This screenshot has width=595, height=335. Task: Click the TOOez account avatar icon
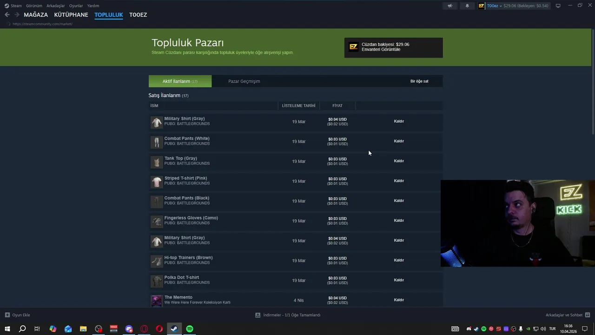click(482, 6)
